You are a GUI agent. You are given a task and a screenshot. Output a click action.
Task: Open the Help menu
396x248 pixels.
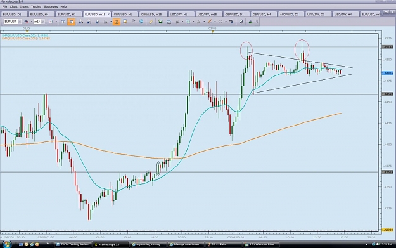point(63,6)
